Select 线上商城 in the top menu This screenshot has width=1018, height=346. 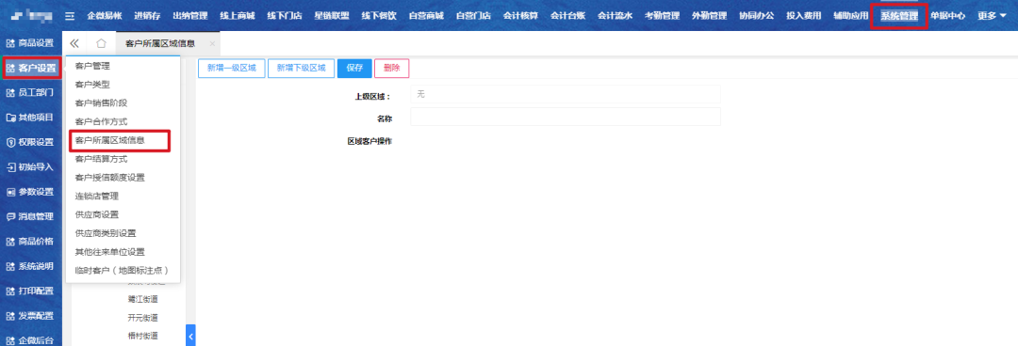coord(237,16)
